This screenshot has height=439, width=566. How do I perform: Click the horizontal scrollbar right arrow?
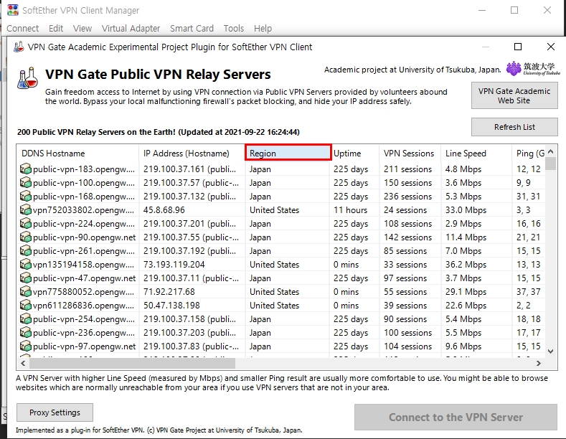tap(539, 363)
